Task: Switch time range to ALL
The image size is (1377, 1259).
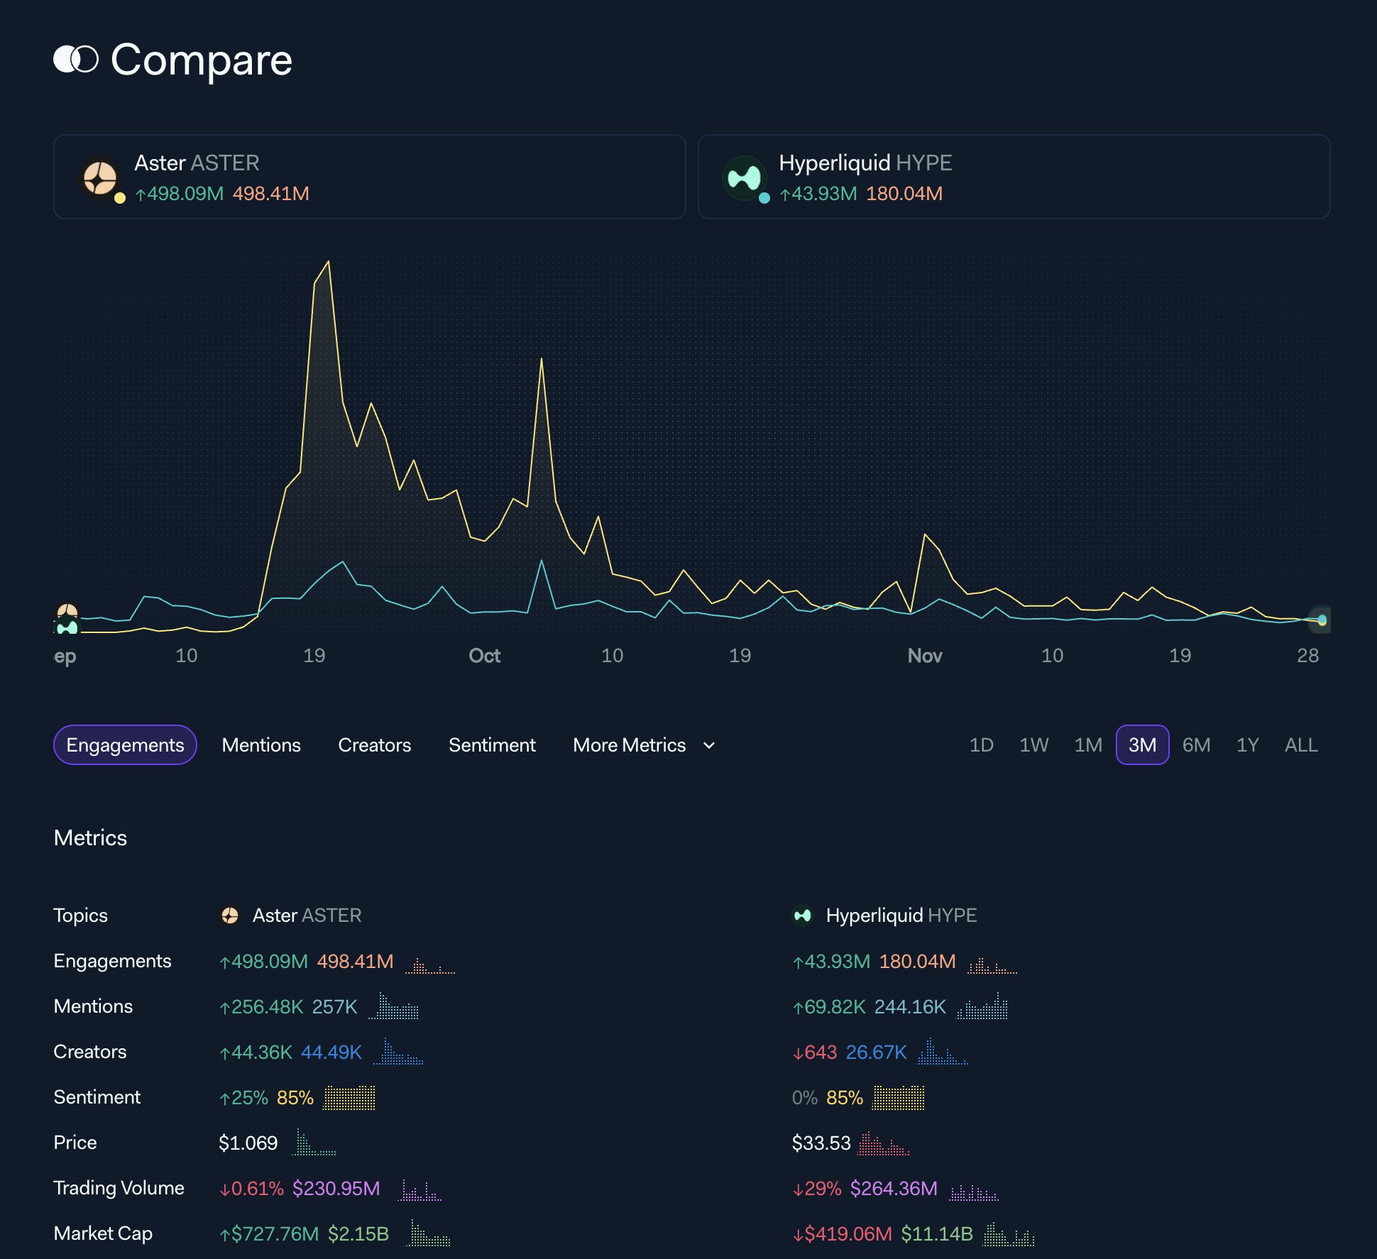Action: 1300,744
